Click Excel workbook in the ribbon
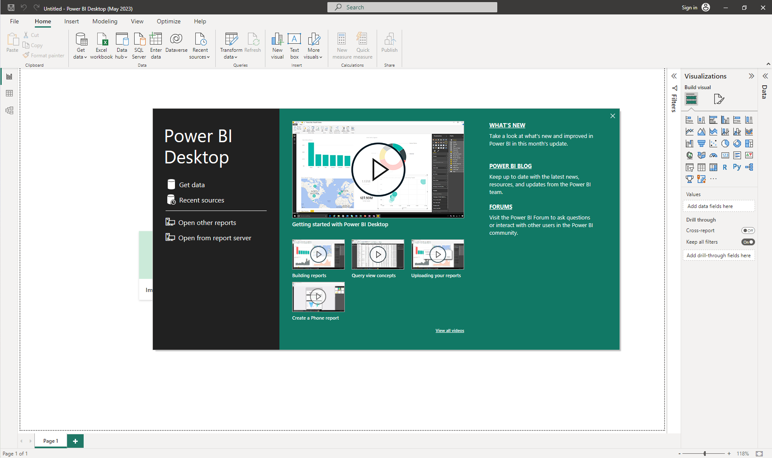Image resolution: width=772 pixels, height=458 pixels. click(x=101, y=46)
